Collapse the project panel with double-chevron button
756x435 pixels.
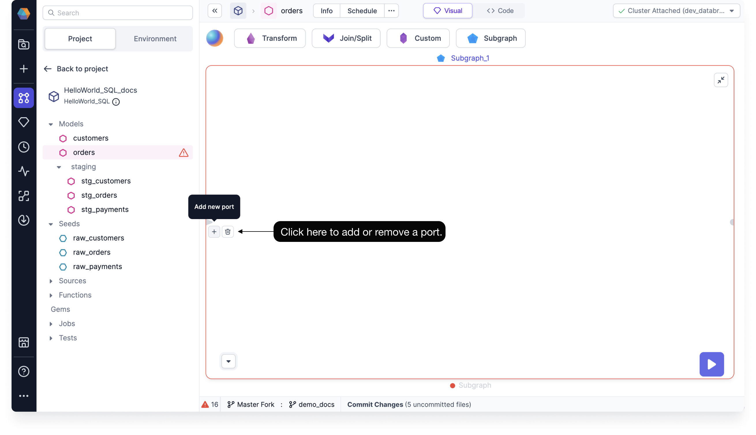[215, 11]
